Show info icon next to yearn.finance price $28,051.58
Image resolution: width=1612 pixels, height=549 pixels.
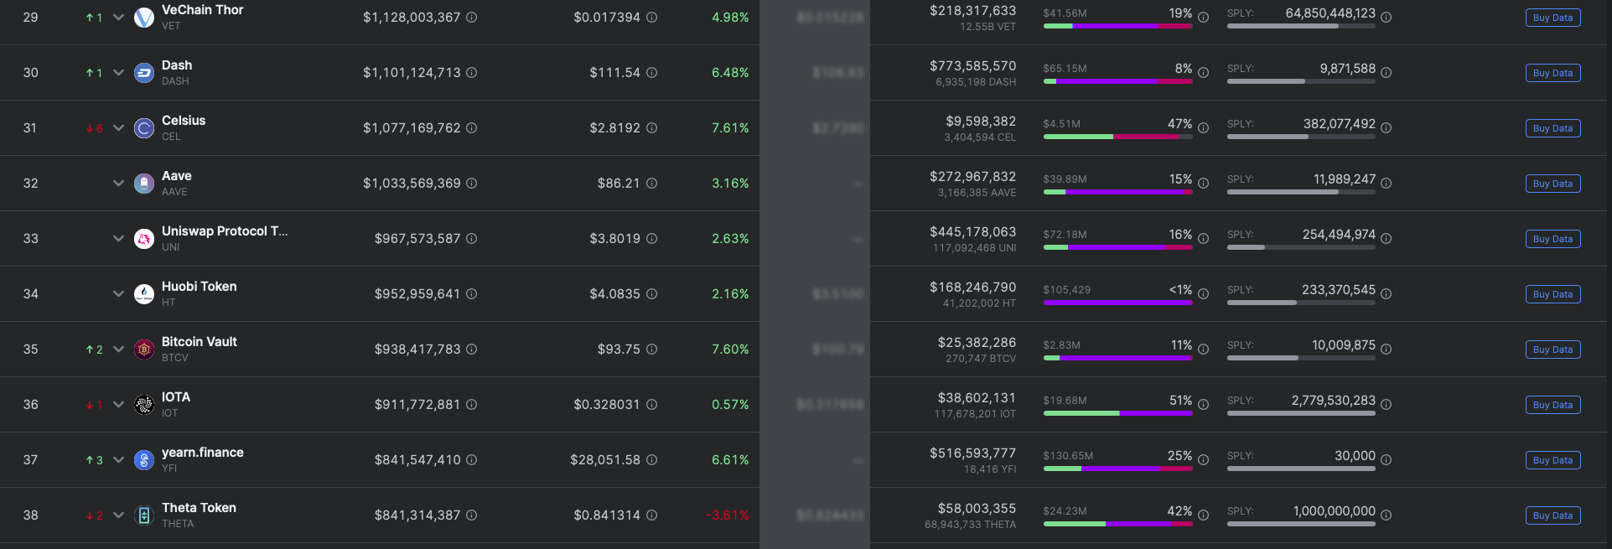tap(652, 460)
